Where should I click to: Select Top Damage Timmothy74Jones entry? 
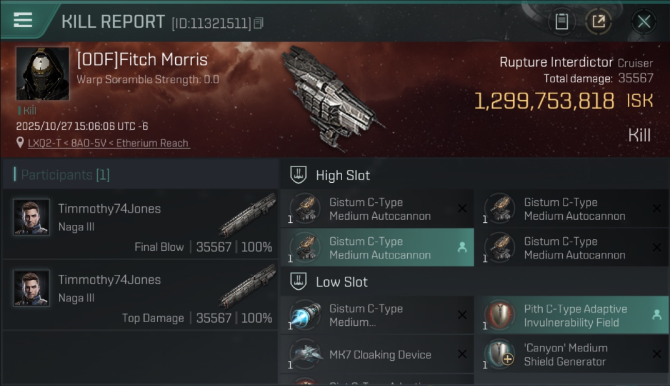(140, 295)
